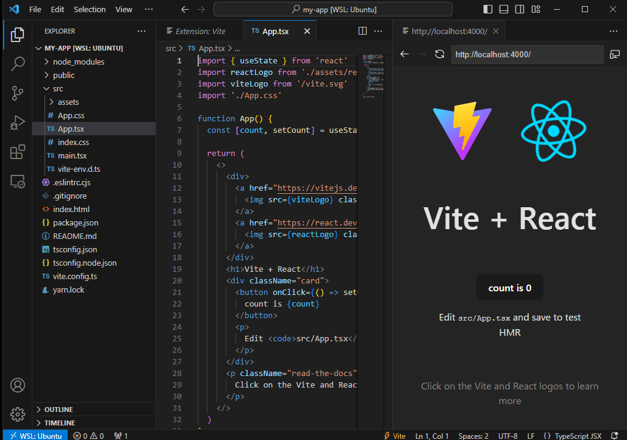Open the Selection menu
Image resolution: width=627 pixels, height=440 pixels.
point(90,9)
